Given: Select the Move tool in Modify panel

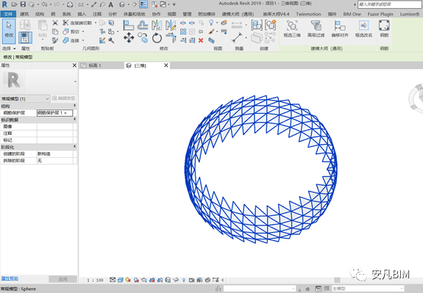Looking at the screenshot, I should 129,37.
